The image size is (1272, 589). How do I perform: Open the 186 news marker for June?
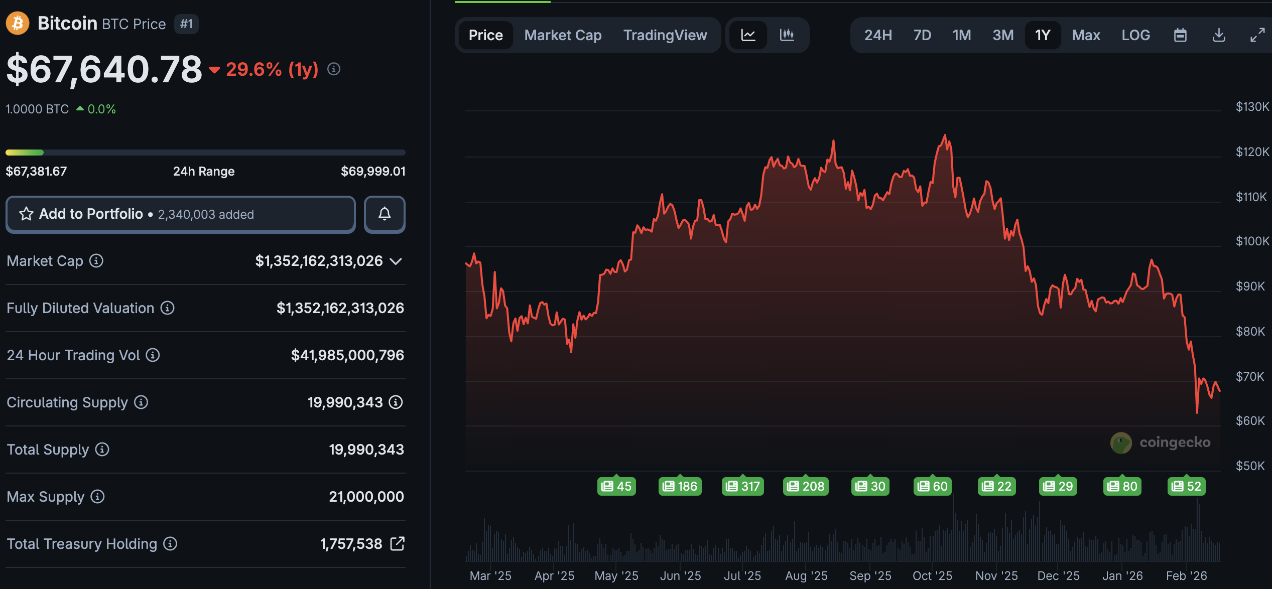pyautogui.click(x=680, y=486)
